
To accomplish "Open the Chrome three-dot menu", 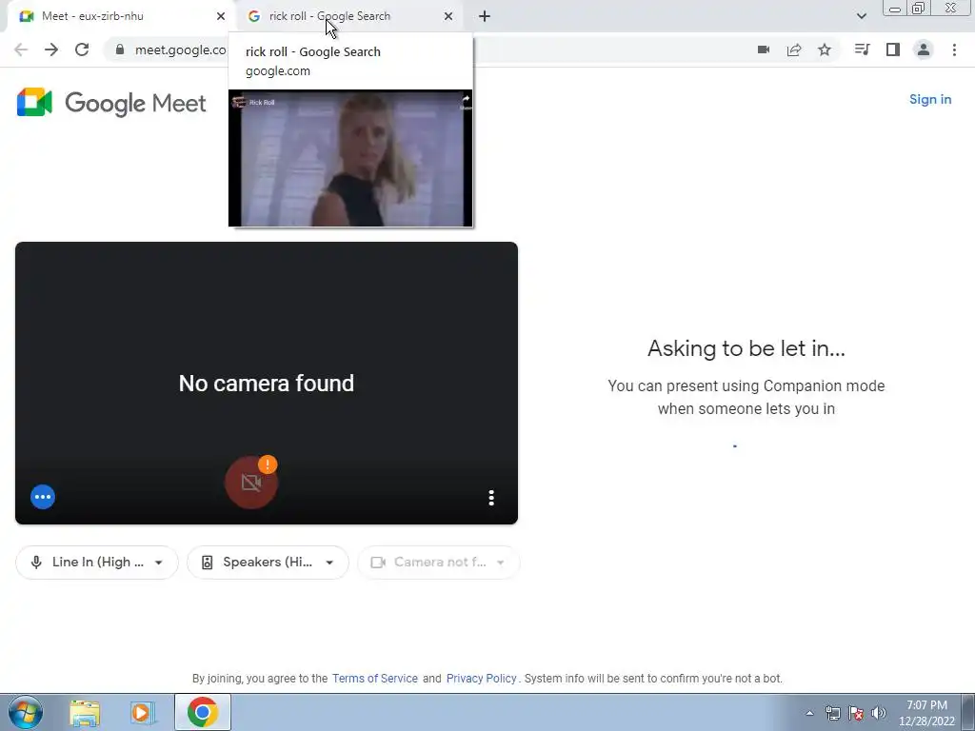I will coord(954,49).
